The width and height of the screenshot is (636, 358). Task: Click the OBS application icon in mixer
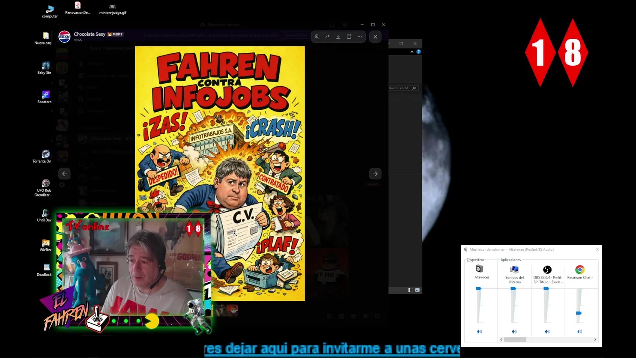point(547,269)
